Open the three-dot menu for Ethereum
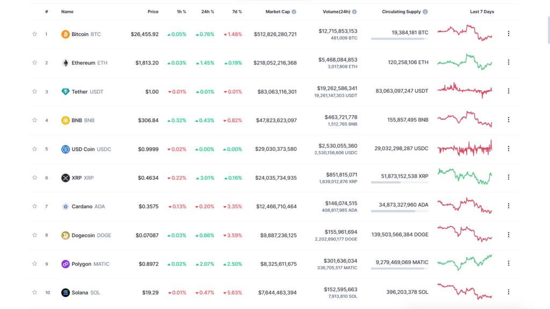Viewport: 550px width, 309px height. pyautogui.click(x=508, y=62)
